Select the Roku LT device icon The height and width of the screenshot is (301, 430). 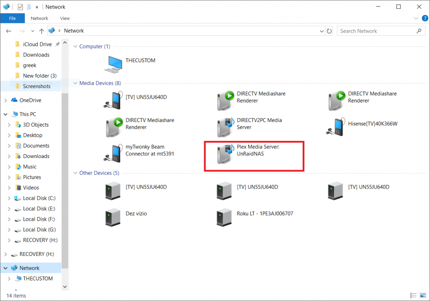pyautogui.click(x=224, y=217)
